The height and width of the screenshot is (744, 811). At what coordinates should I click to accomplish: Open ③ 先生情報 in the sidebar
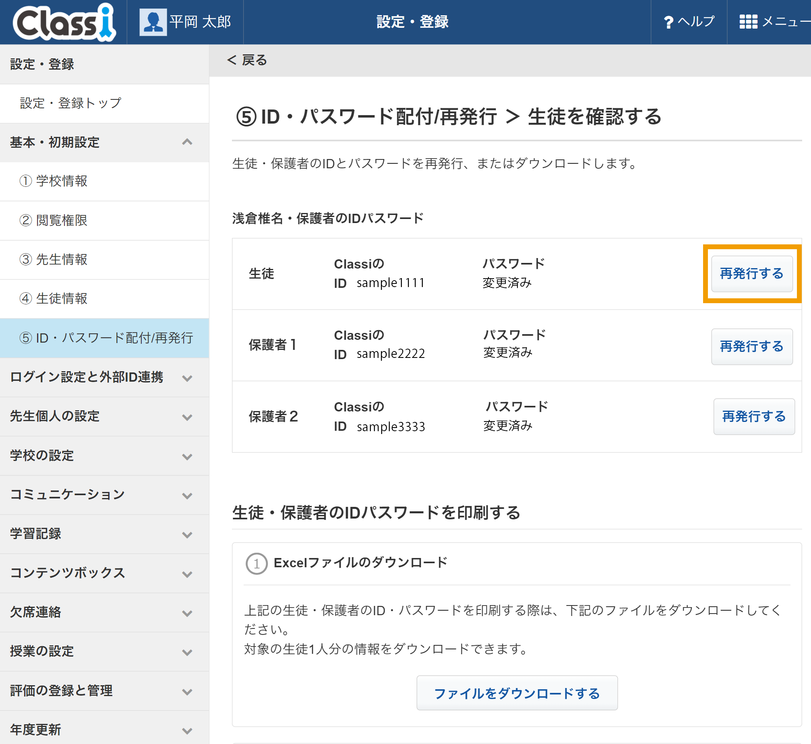[104, 259]
